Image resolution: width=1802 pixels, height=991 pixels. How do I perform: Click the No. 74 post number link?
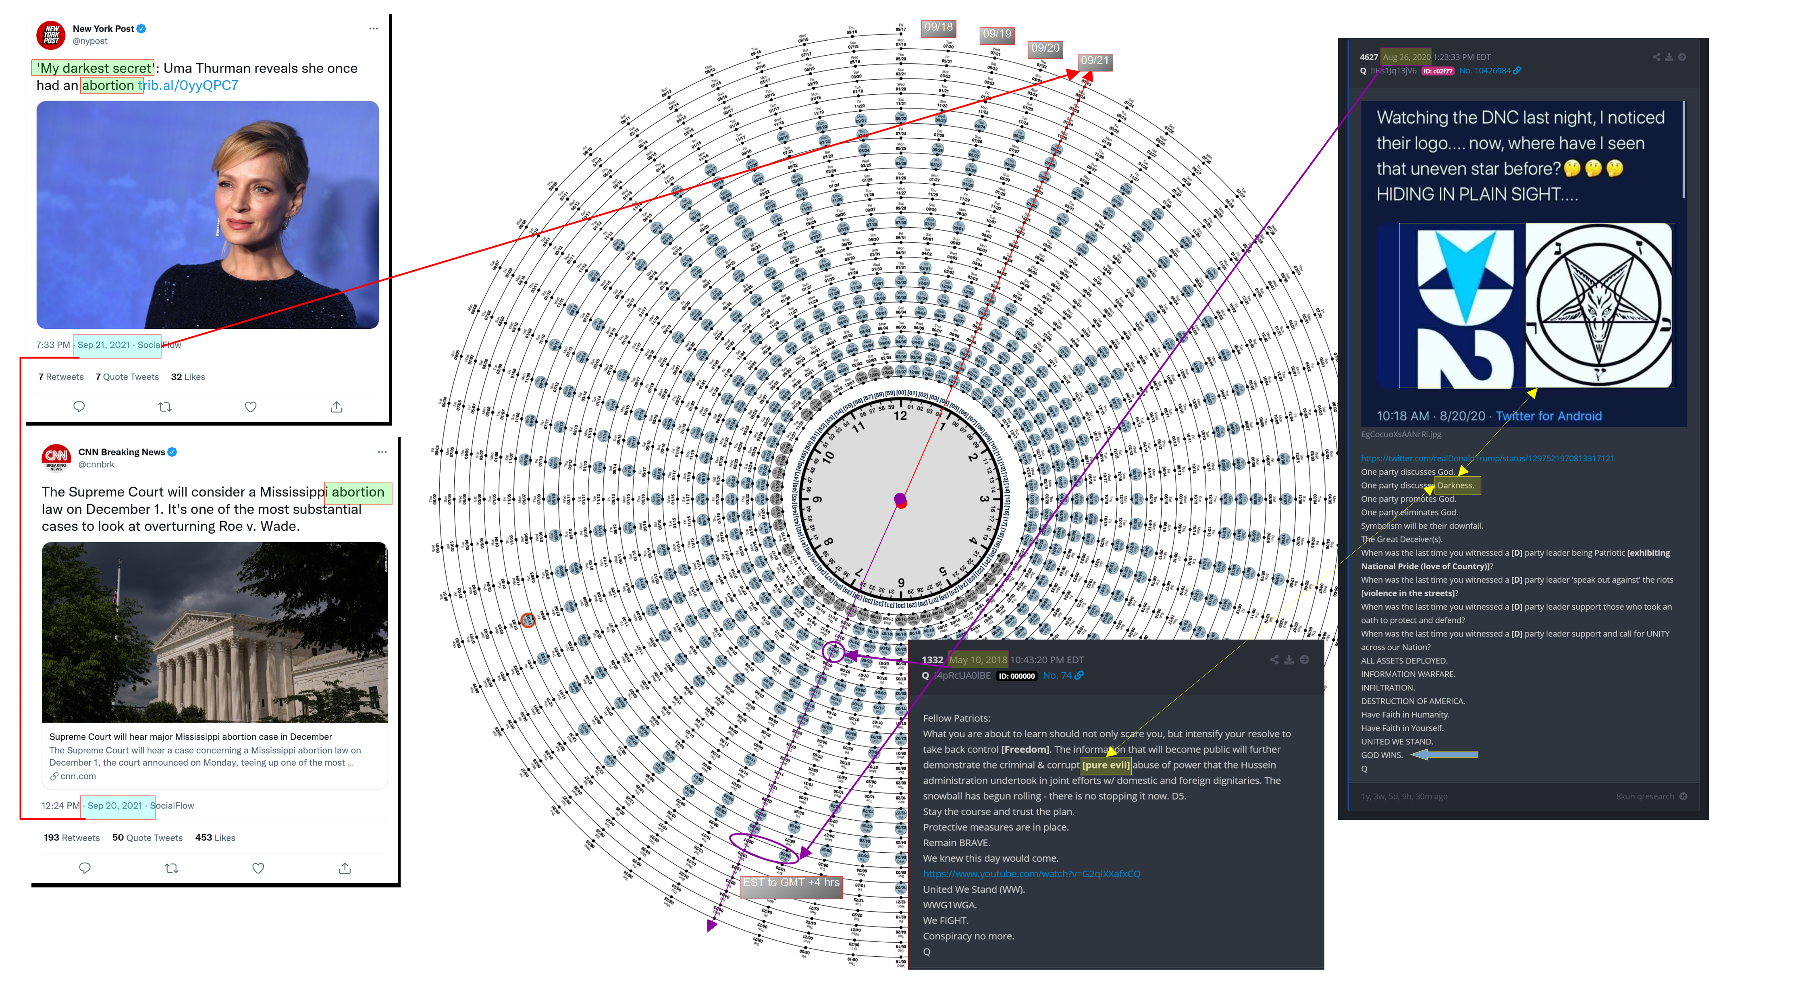(1057, 675)
